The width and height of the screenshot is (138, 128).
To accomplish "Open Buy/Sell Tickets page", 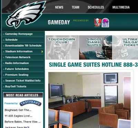I will coord(16,86).
